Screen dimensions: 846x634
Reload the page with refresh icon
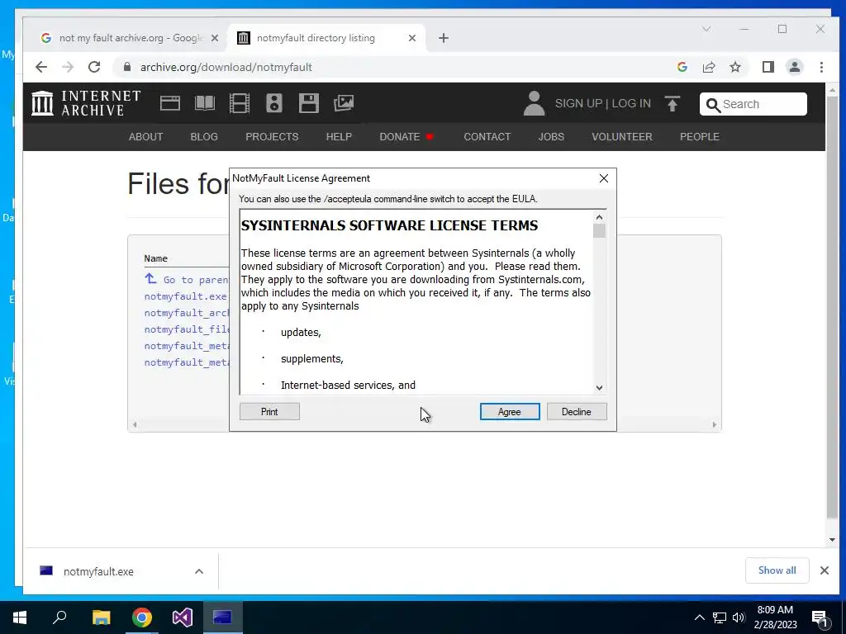pos(94,67)
